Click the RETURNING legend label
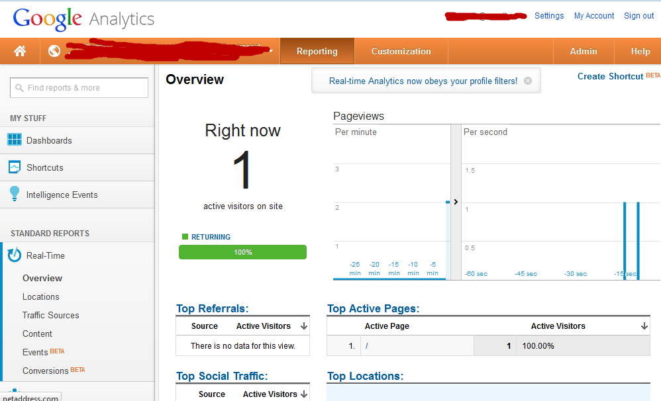661x401 pixels. (211, 237)
